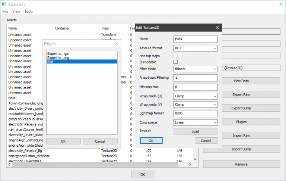
Task: Confirm with OK in Edit Texture2D
Action: pos(151,141)
